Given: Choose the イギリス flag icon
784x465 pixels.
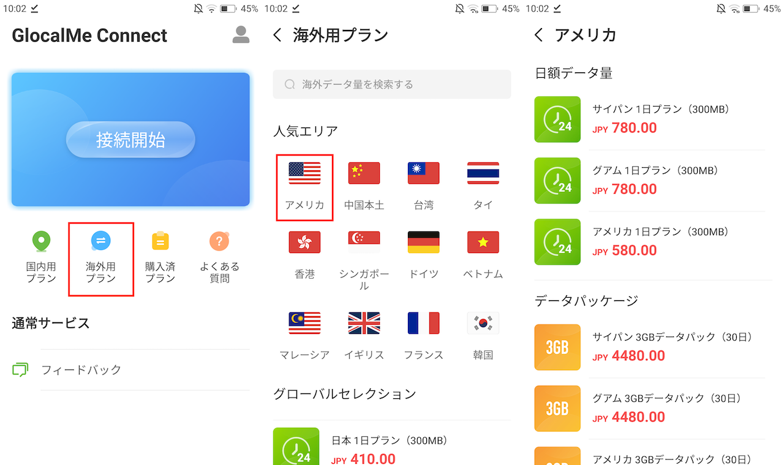Looking at the screenshot, I should [364, 323].
